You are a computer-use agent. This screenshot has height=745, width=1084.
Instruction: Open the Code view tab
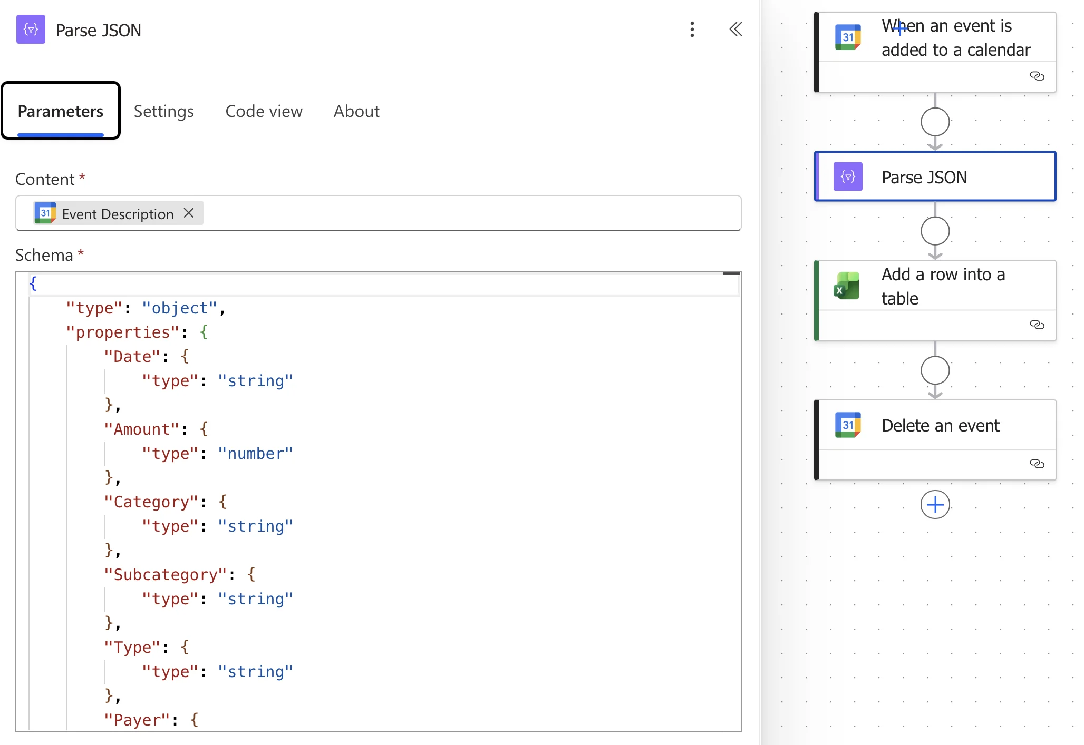click(264, 111)
